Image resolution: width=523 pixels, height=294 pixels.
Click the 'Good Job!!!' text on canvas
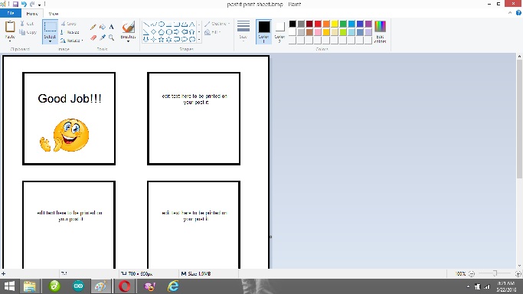(x=70, y=99)
